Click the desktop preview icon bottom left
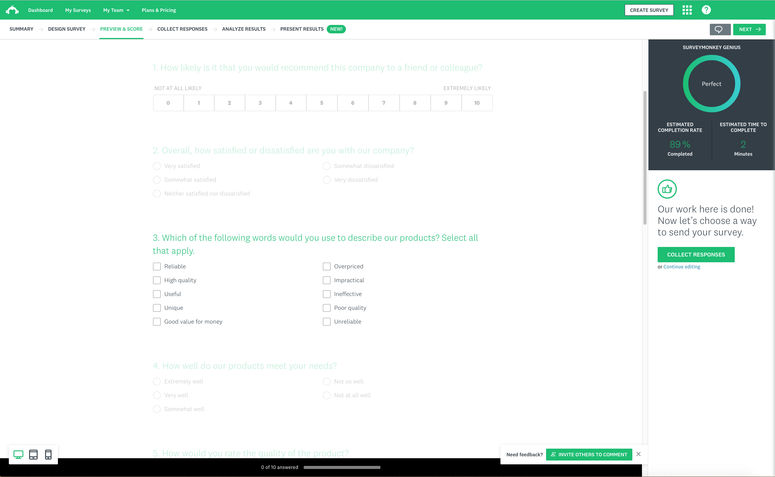The image size is (775, 477). 18,454
